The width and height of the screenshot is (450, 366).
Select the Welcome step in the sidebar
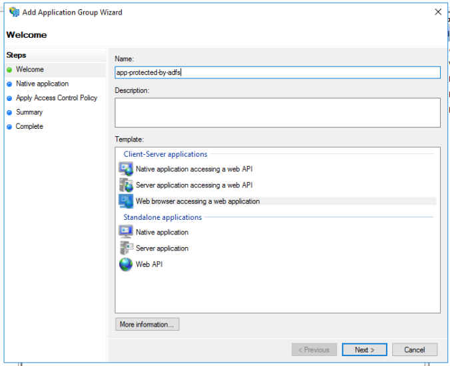coord(30,69)
